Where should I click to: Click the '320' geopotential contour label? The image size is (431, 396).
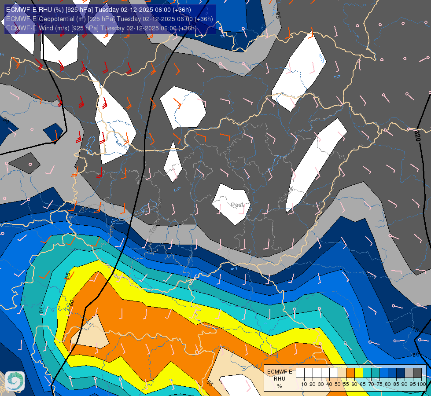(417, 136)
